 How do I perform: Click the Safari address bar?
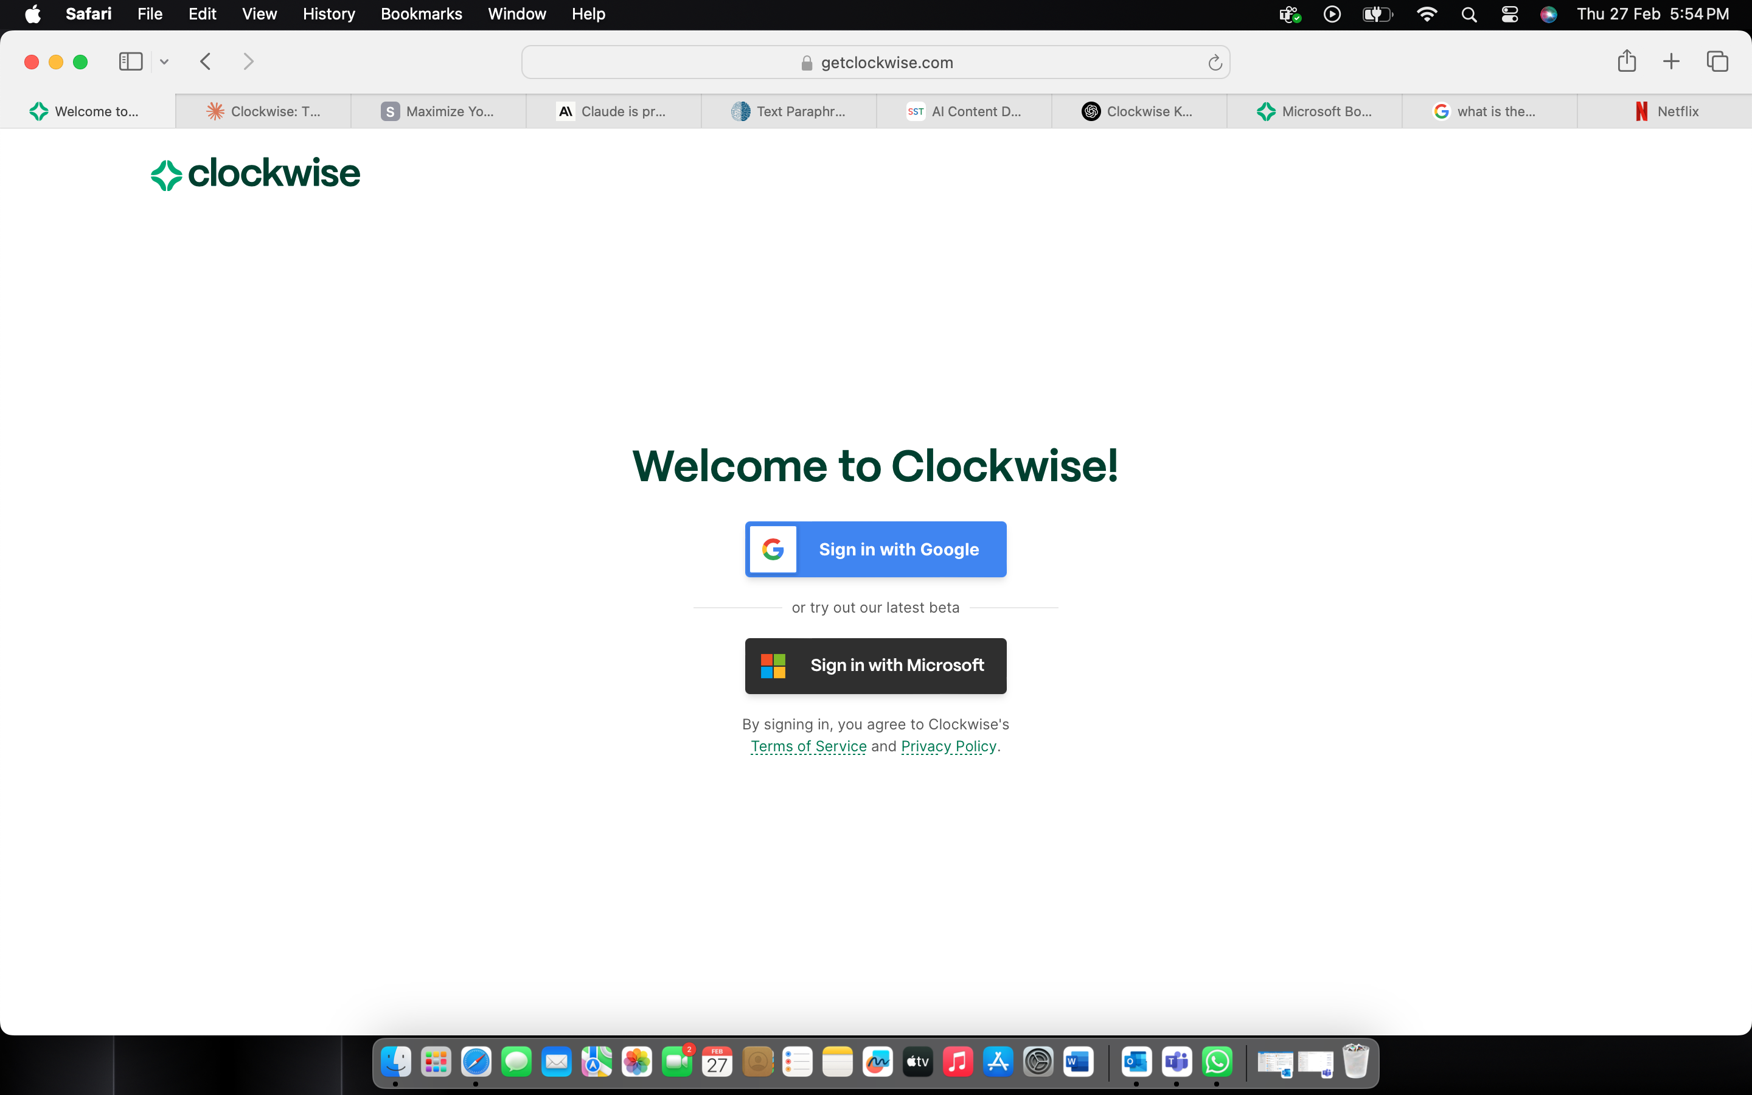pyautogui.click(x=875, y=62)
